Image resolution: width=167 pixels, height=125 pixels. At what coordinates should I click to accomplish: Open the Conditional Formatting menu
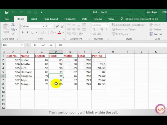click(x=128, y=25)
